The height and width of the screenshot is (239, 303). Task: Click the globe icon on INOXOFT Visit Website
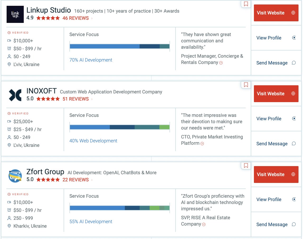click(x=293, y=93)
